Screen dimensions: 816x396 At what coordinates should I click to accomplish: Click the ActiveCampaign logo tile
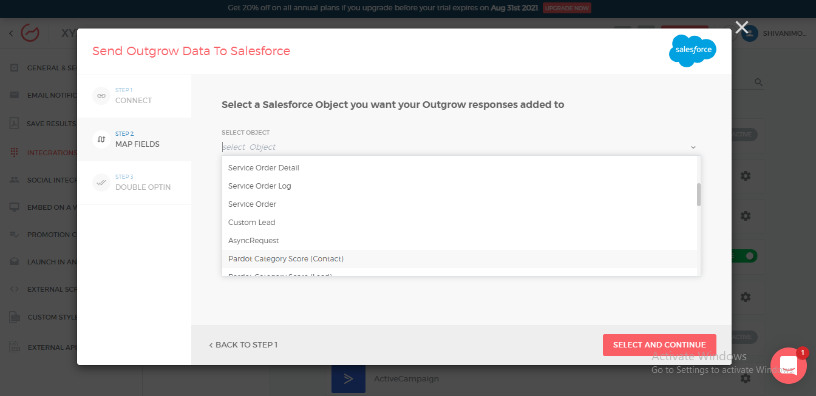[348, 379]
